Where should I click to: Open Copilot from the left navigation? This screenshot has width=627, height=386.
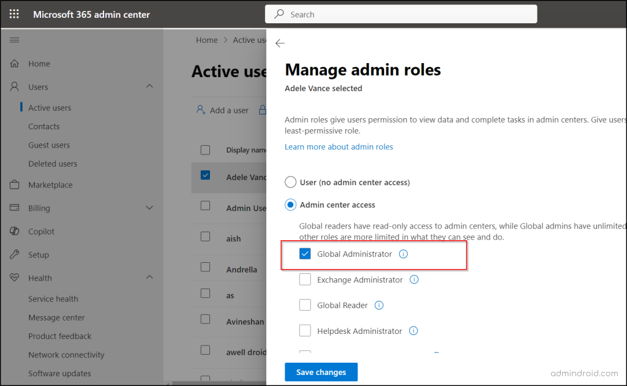pos(13,231)
